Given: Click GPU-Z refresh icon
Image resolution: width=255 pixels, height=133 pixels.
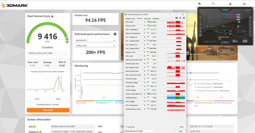Looking at the screenshot, I should [180, 18].
